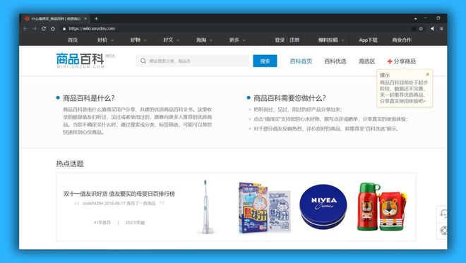Click the 登录 login link
Viewport: 466px width, 263px height.
(x=280, y=39)
